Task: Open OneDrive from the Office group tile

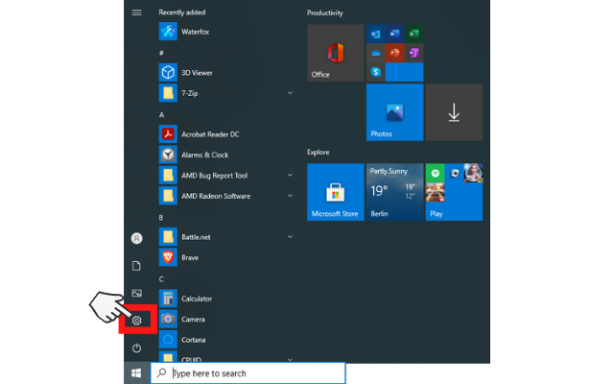Action: click(376, 53)
